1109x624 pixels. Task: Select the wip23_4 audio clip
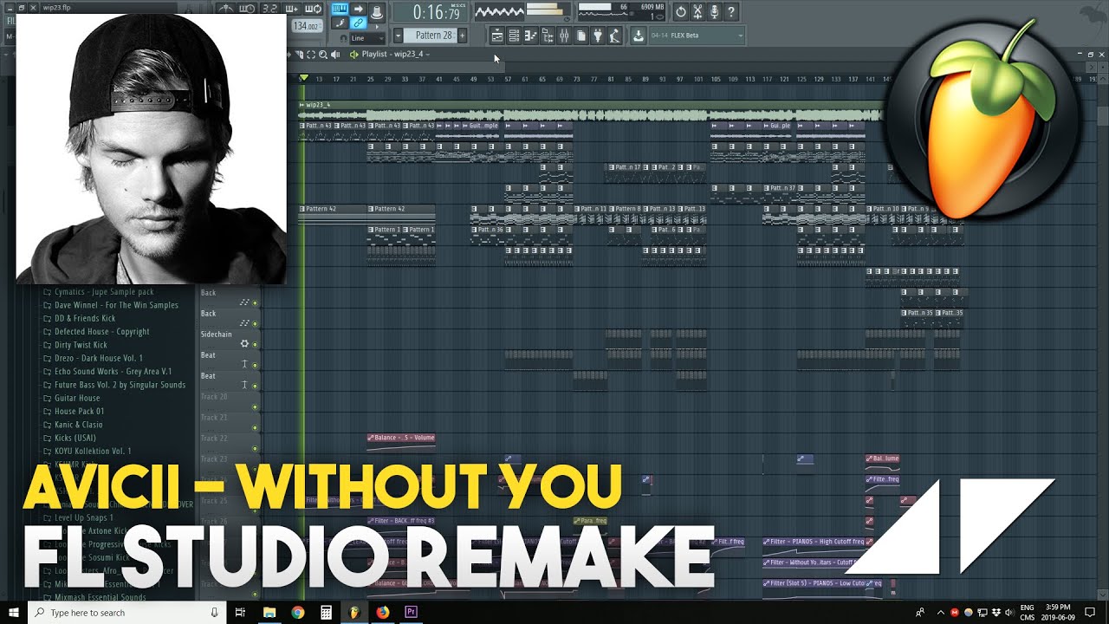[589, 111]
